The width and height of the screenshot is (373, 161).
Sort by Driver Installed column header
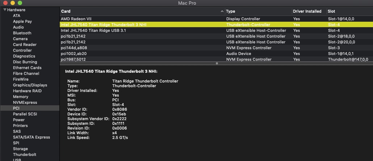pos(307,12)
